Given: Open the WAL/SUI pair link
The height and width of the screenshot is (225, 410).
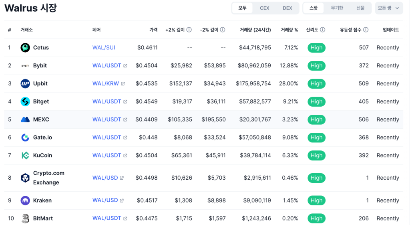Looking at the screenshot, I should point(104,48).
